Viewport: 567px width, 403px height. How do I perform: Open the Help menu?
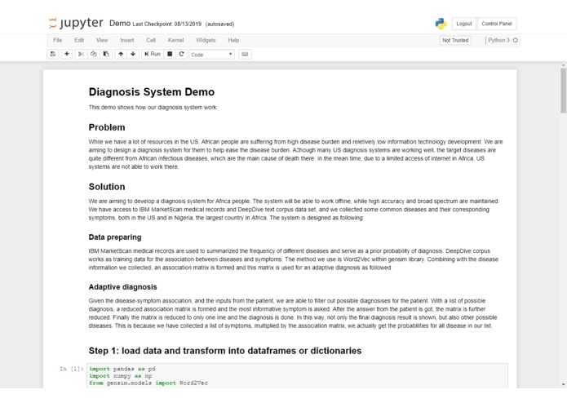point(233,40)
